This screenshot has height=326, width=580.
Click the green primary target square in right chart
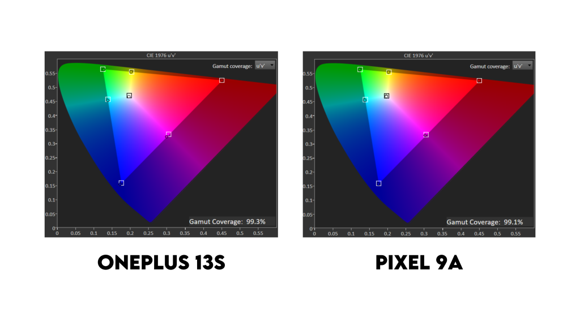tap(360, 70)
